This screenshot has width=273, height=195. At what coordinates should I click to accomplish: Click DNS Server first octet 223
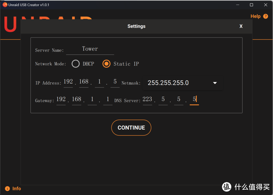coord(147,100)
